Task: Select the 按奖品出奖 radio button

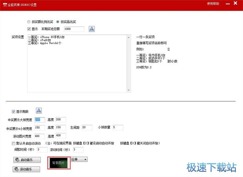Action: pos(57,22)
